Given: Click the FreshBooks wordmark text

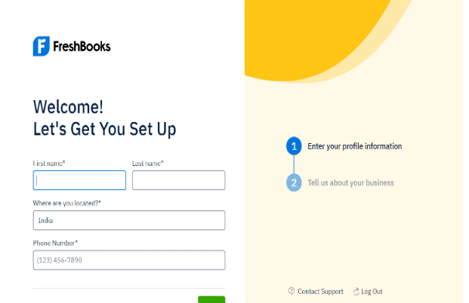Looking at the screenshot, I should (82, 47).
